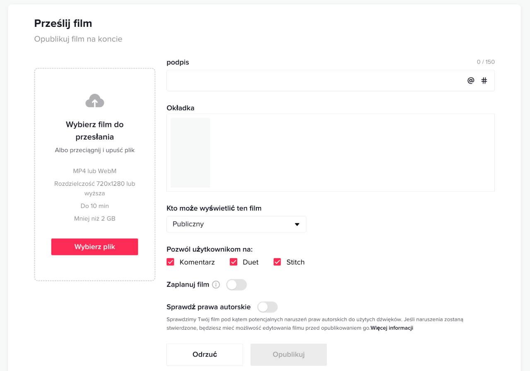Enable the Zaplanuj film toggle
Image resolution: width=530 pixels, height=371 pixels.
(236, 285)
